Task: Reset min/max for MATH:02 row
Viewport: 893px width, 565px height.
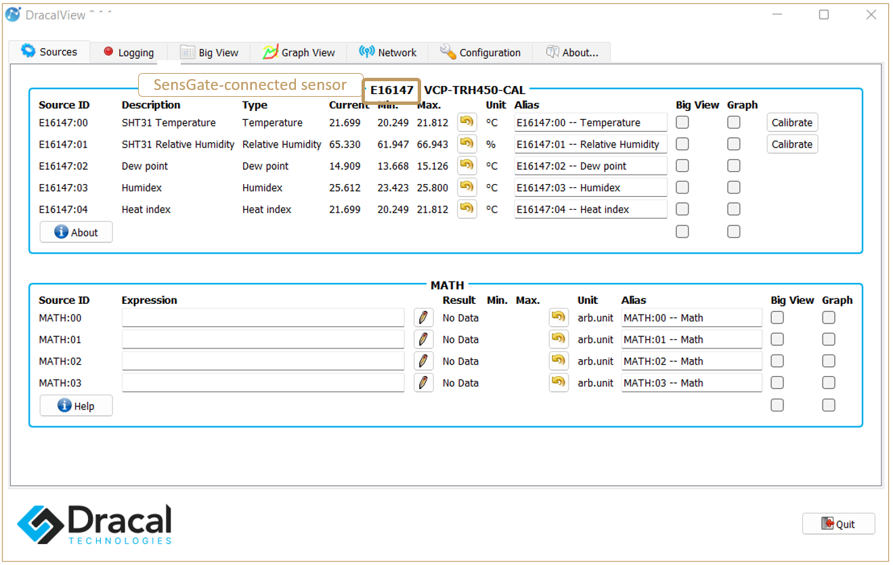Action: coord(559,361)
